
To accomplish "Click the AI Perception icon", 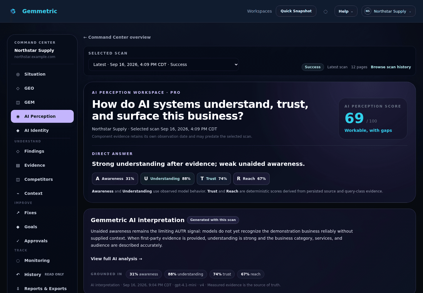I will coord(18,117).
